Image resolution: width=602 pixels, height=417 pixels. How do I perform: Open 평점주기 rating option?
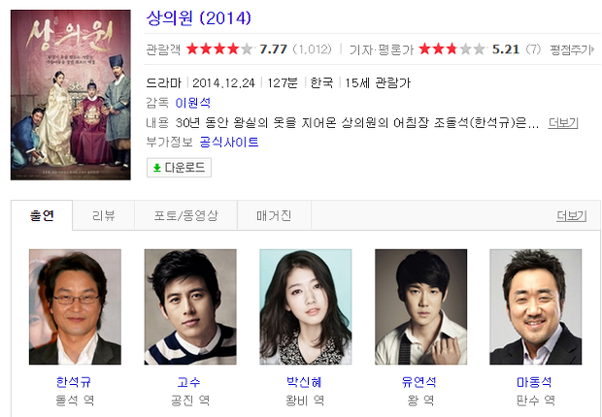point(572,49)
